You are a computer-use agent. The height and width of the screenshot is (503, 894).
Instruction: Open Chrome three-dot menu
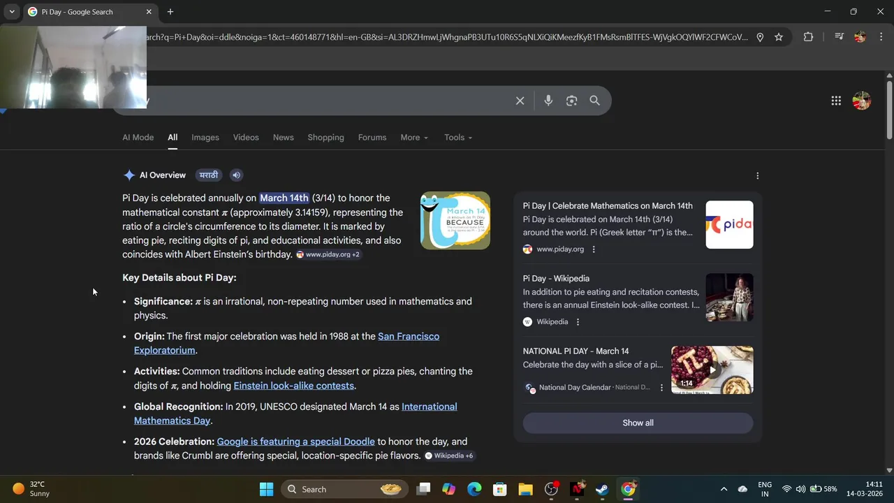coord(880,37)
